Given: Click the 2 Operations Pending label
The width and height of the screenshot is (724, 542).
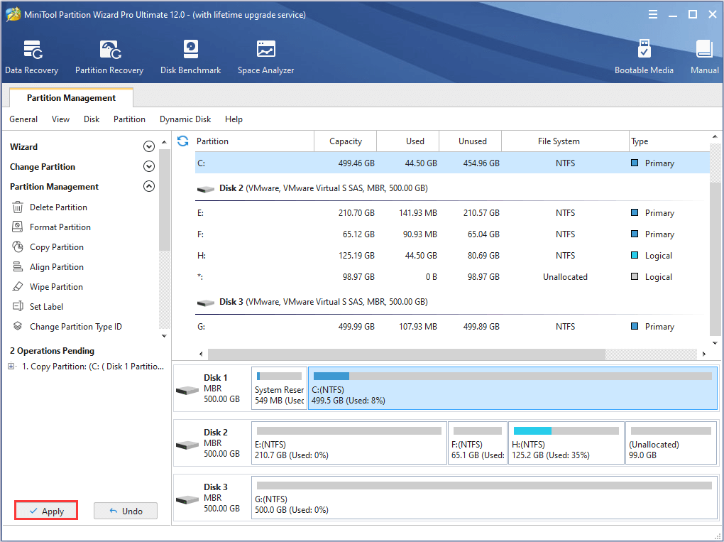Looking at the screenshot, I should click(x=53, y=351).
